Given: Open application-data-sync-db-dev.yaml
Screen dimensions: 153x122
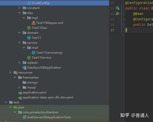Looking at the screenshot, I should (x=48, y=97).
